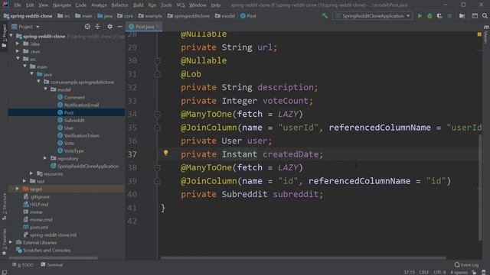Click UTF-8 encoding in status bar
The image size is (490, 275).
pos(439,272)
